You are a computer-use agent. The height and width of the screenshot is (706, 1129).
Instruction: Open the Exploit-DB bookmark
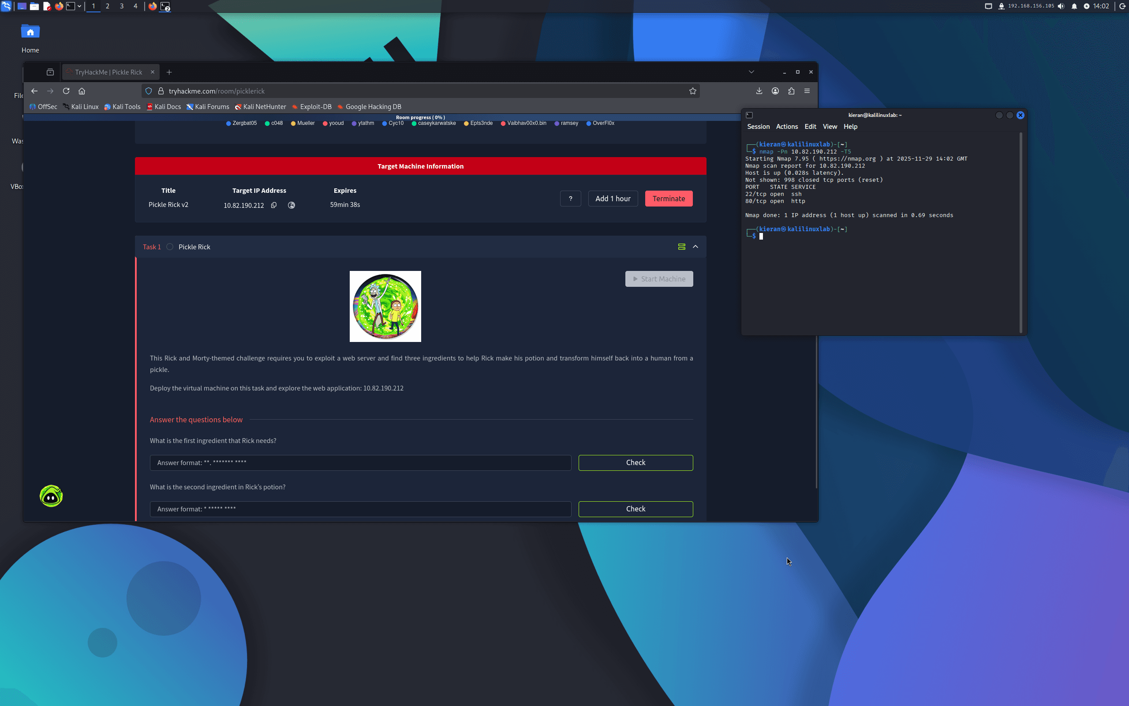coord(312,106)
